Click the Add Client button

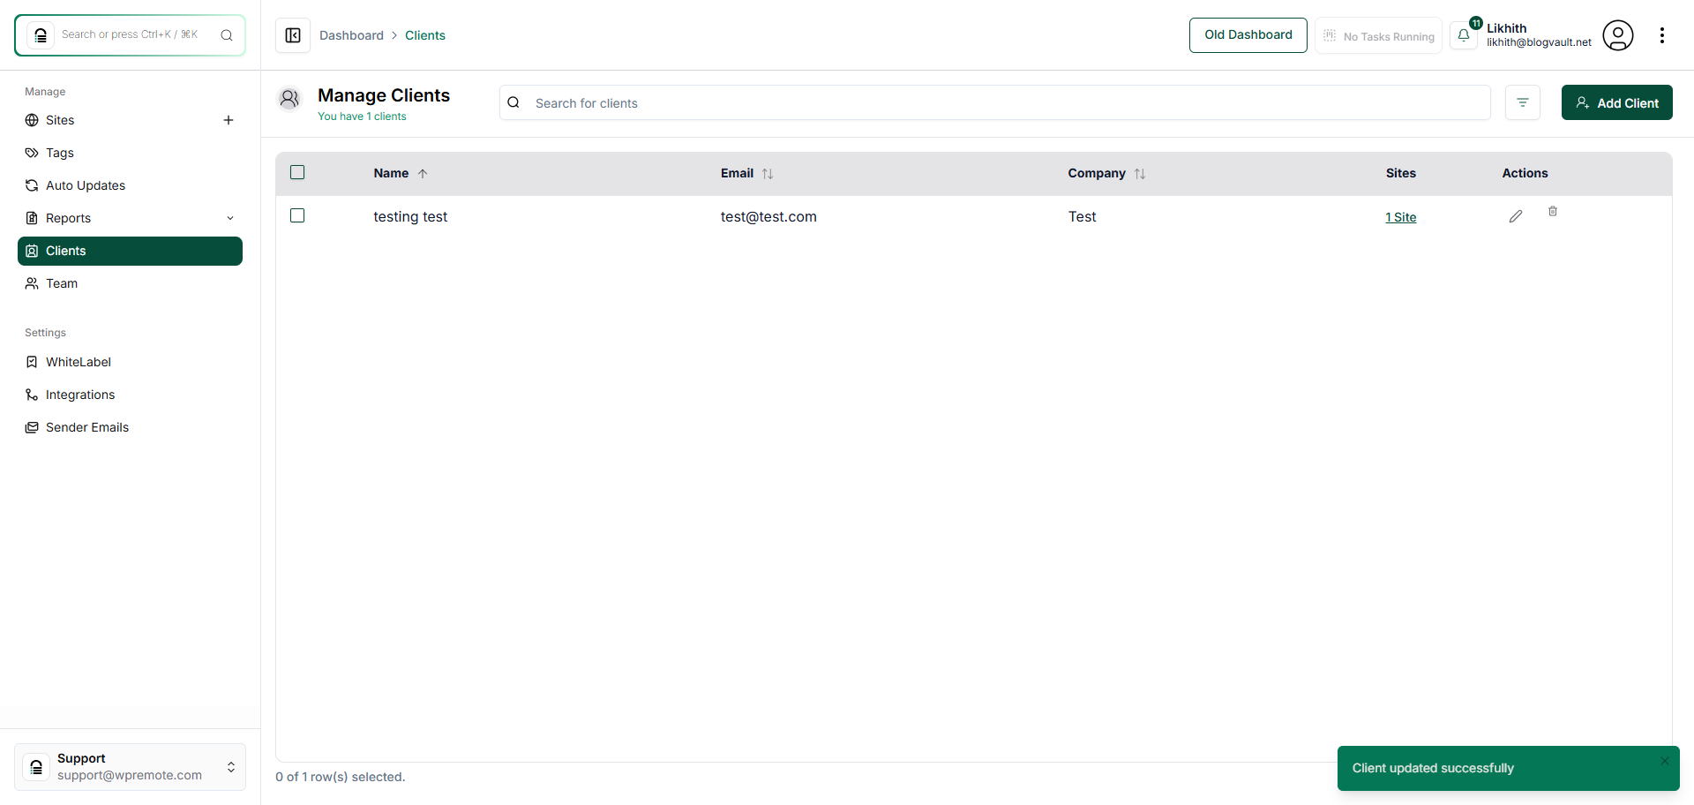pyautogui.click(x=1616, y=102)
